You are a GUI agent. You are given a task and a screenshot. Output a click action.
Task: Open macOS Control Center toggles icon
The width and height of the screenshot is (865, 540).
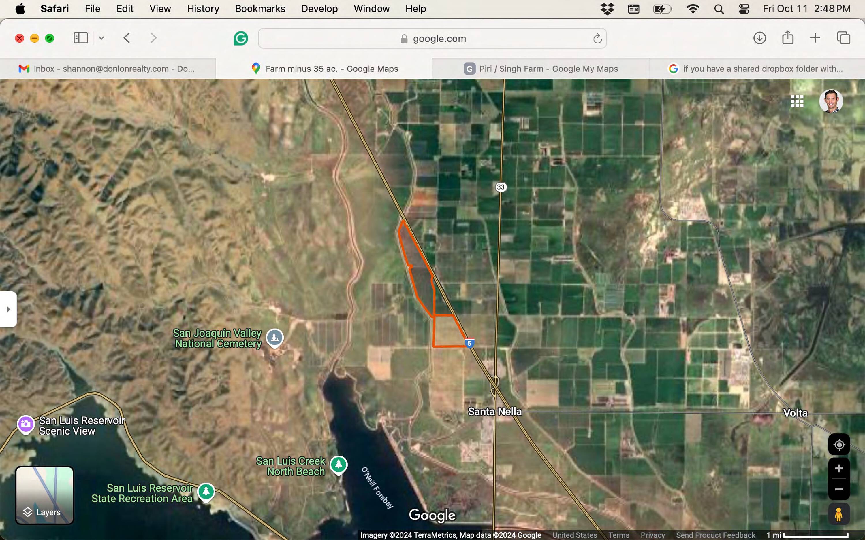744,9
